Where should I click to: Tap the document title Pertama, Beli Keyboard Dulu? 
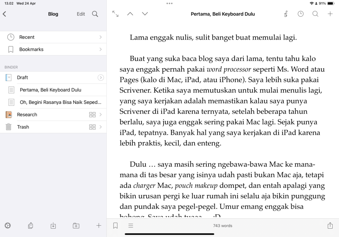click(223, 14)
